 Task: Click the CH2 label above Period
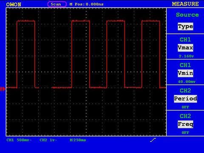pos(185,91)
